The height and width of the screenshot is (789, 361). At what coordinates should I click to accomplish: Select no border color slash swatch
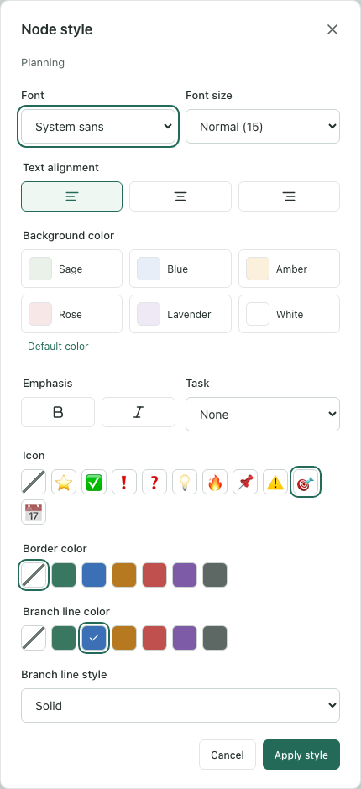point(34,575)
